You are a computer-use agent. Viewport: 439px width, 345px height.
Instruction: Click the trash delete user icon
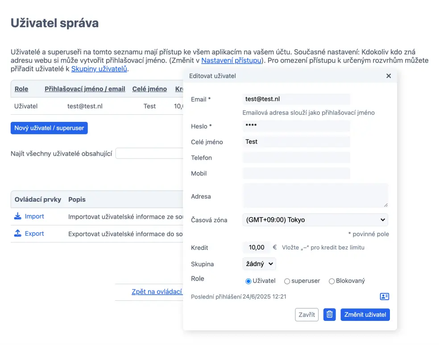pos(329,315)
